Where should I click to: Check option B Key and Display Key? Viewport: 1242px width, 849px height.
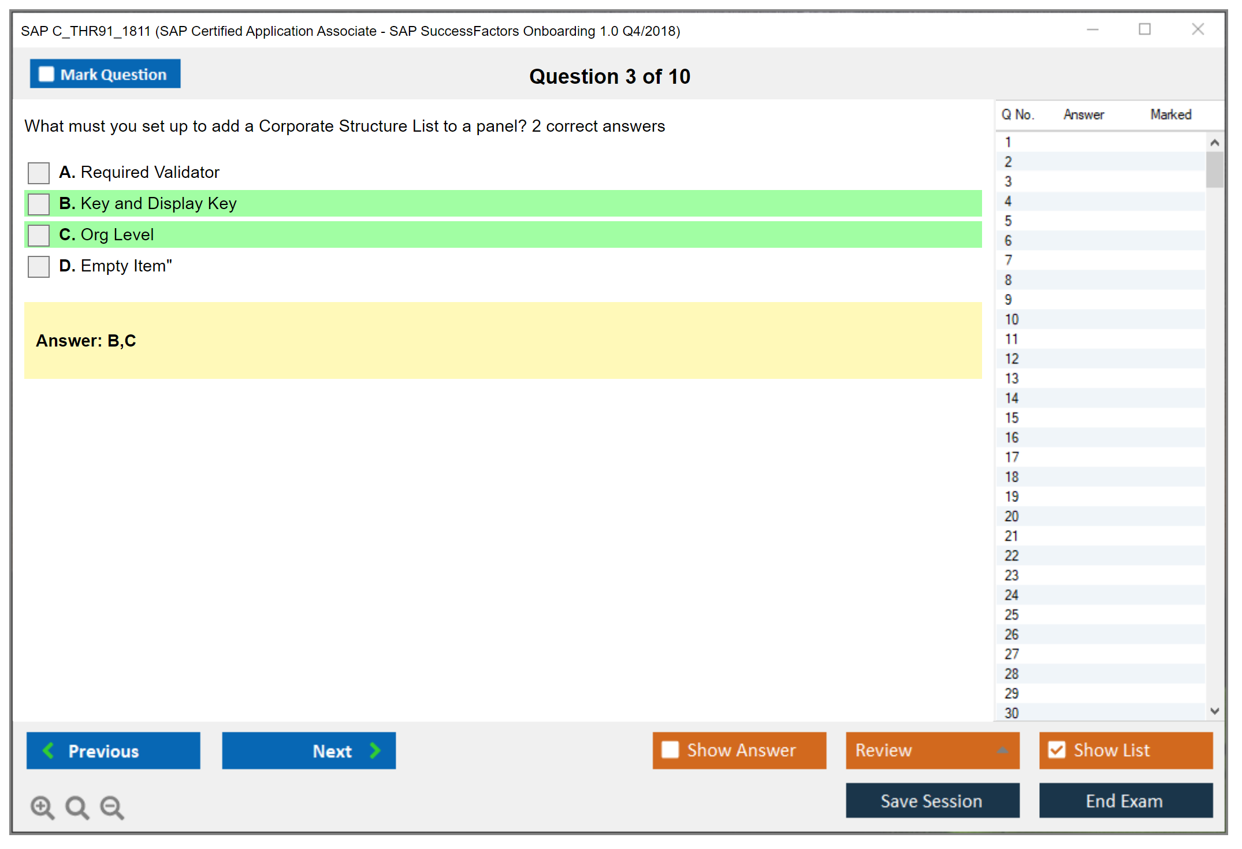tap(39, 203)
